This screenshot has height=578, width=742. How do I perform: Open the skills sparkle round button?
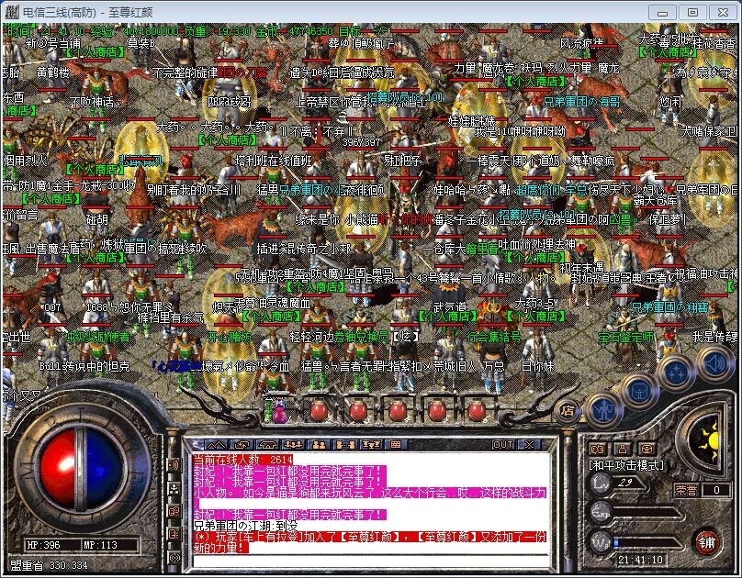[677, 372]
